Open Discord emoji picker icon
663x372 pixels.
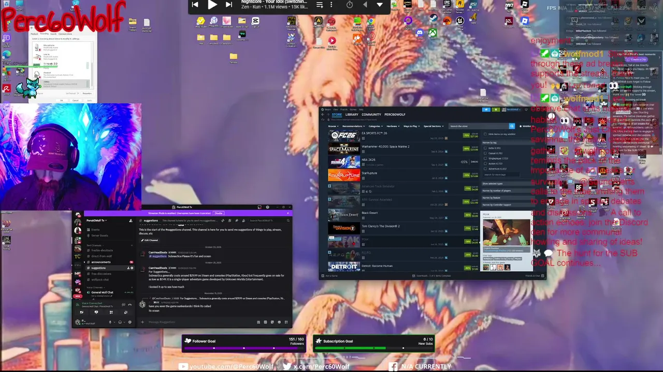[x=279, y=322]
